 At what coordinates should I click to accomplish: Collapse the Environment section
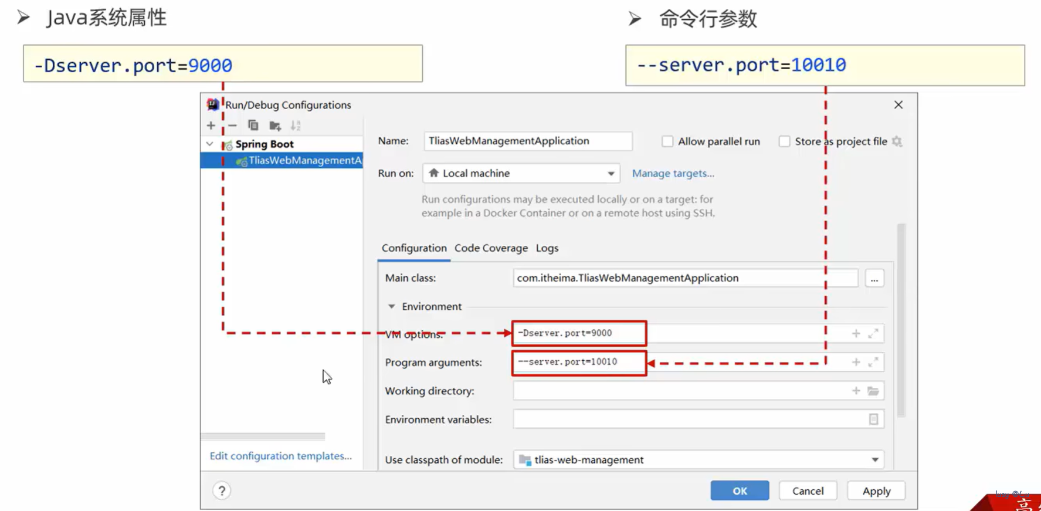pyautogui.click(x=391, y=306)
